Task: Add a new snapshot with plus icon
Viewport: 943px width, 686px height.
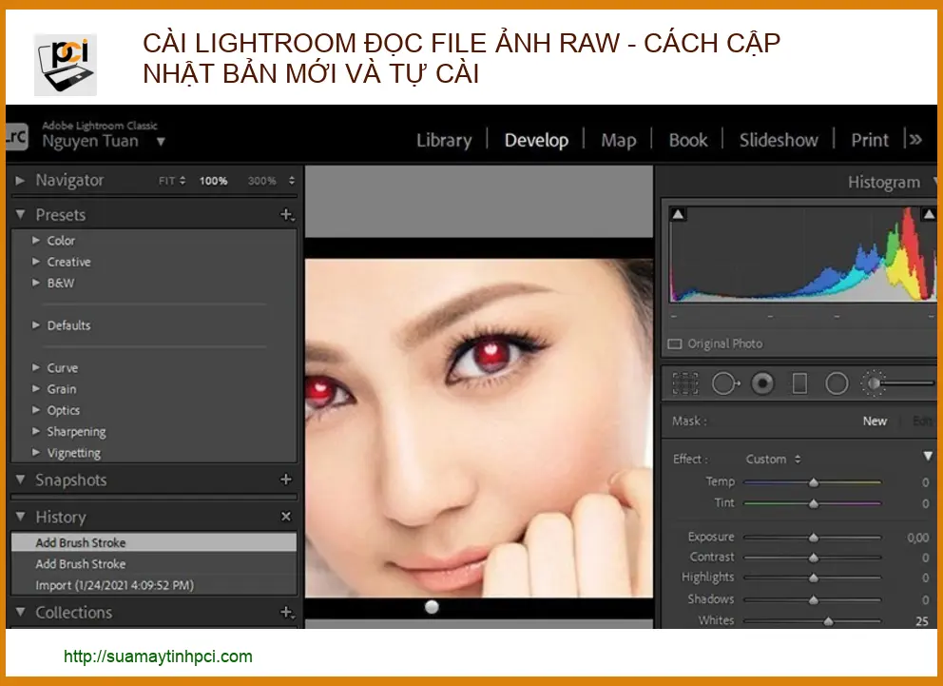Action: tap(286, 480)
